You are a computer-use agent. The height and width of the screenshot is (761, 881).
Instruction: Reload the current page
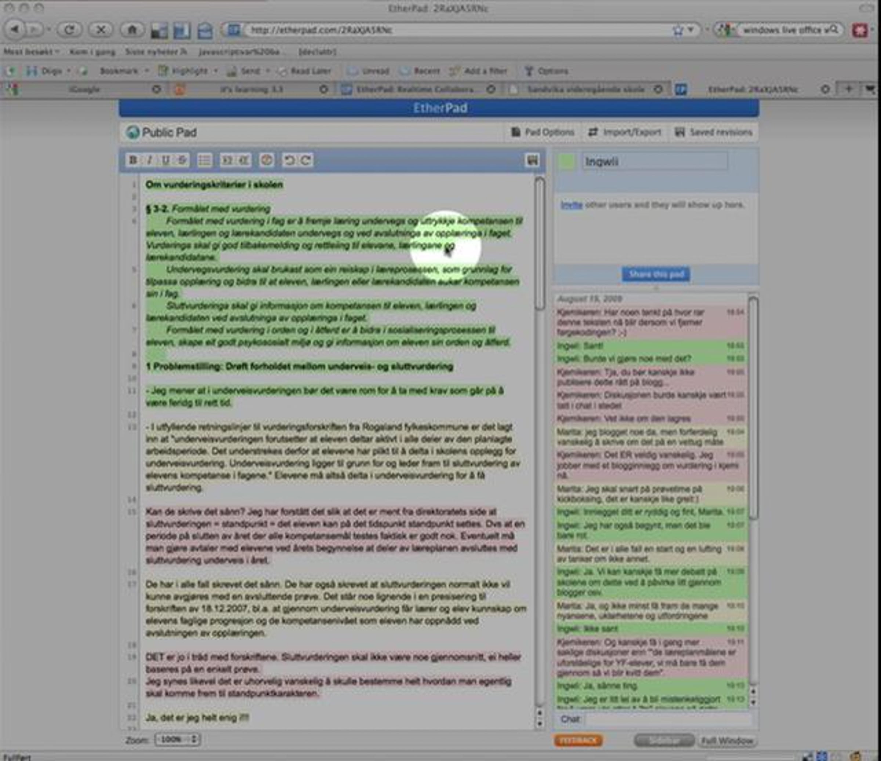pyautogui.click(x=69, y=30)
